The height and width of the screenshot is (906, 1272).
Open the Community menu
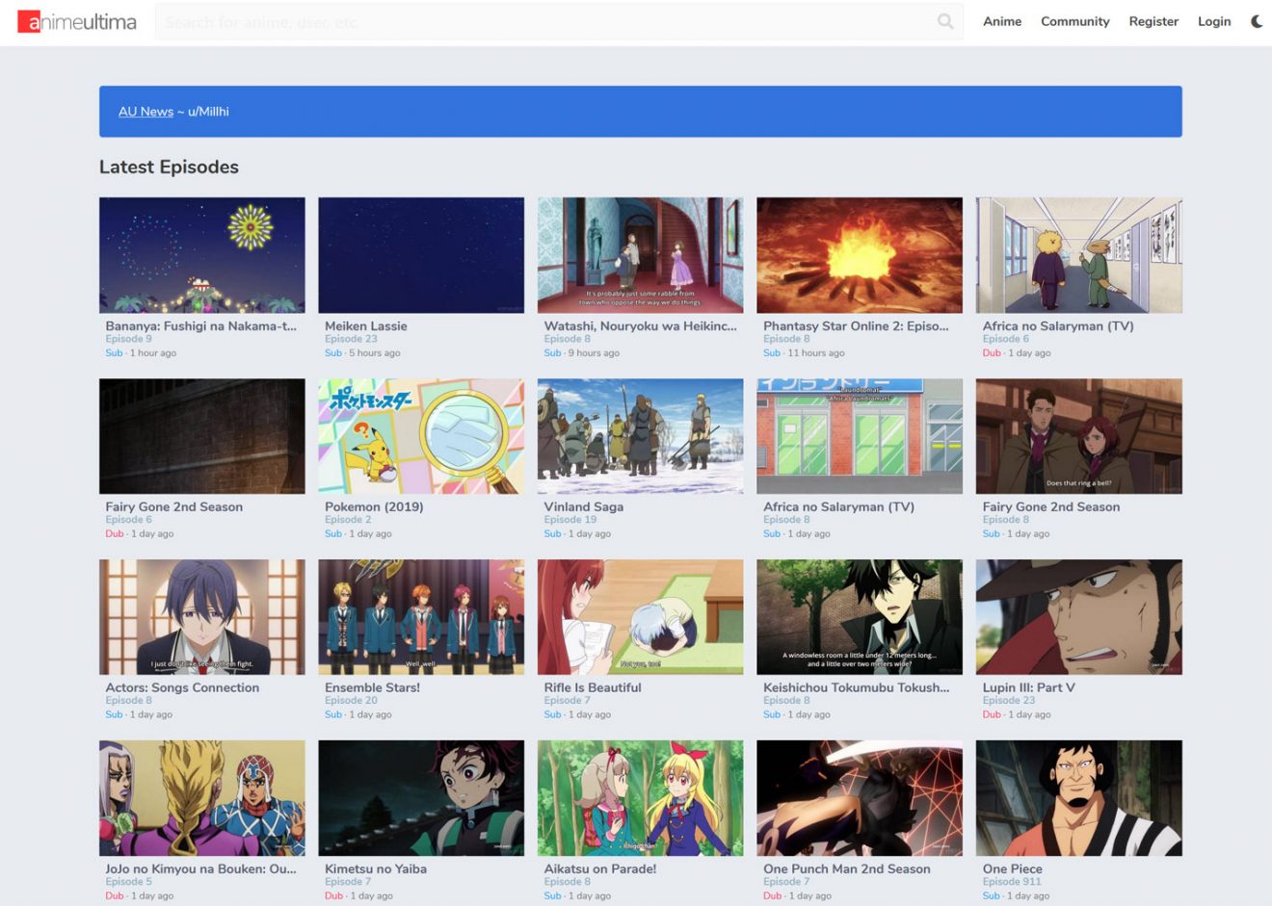pos(1074,21)
